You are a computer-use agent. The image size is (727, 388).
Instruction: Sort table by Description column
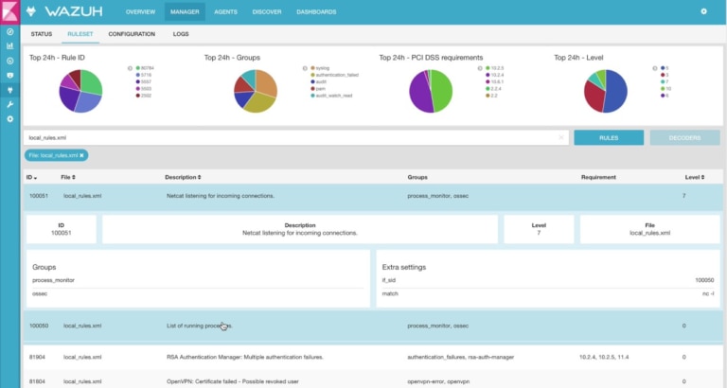click(x=183, y=177)
